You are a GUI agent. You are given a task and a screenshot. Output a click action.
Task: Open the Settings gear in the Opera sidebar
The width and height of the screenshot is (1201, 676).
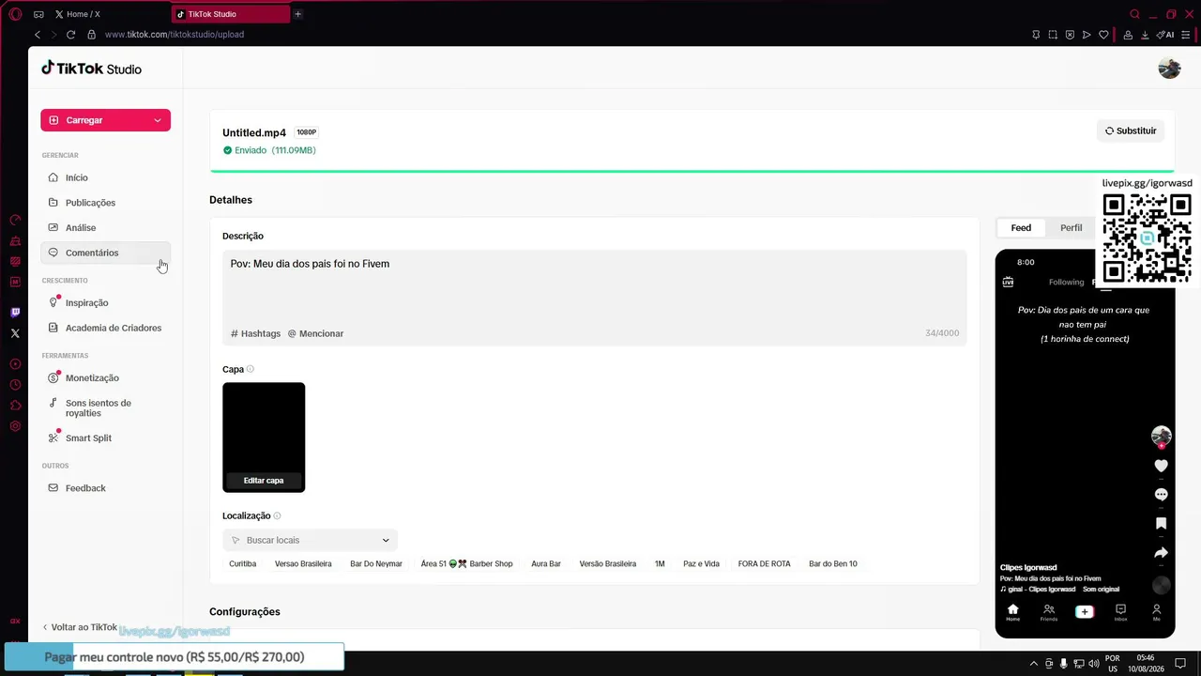[x=15, y=426]
